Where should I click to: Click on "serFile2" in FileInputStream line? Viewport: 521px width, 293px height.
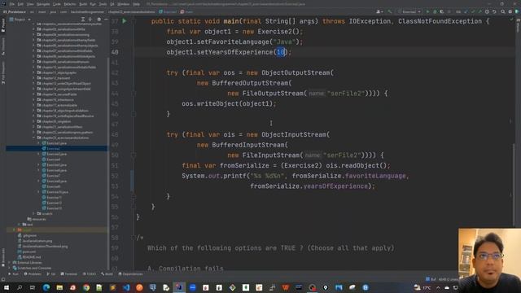[x=342, y=155]
